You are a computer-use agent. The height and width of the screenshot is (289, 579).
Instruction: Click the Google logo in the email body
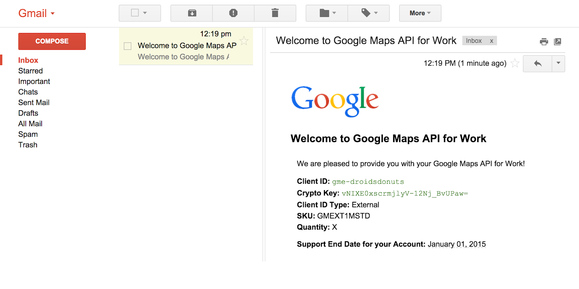tap(335, 101)
